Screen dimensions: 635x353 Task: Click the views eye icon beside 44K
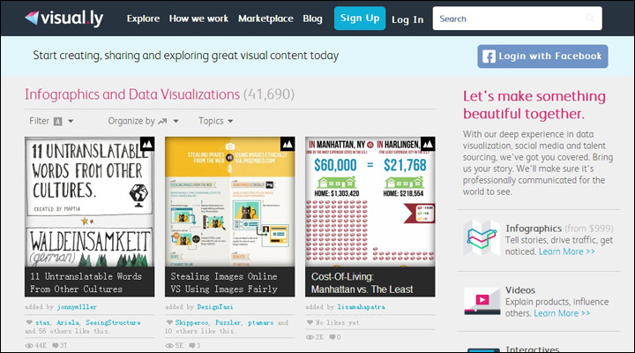coord(29,346)
